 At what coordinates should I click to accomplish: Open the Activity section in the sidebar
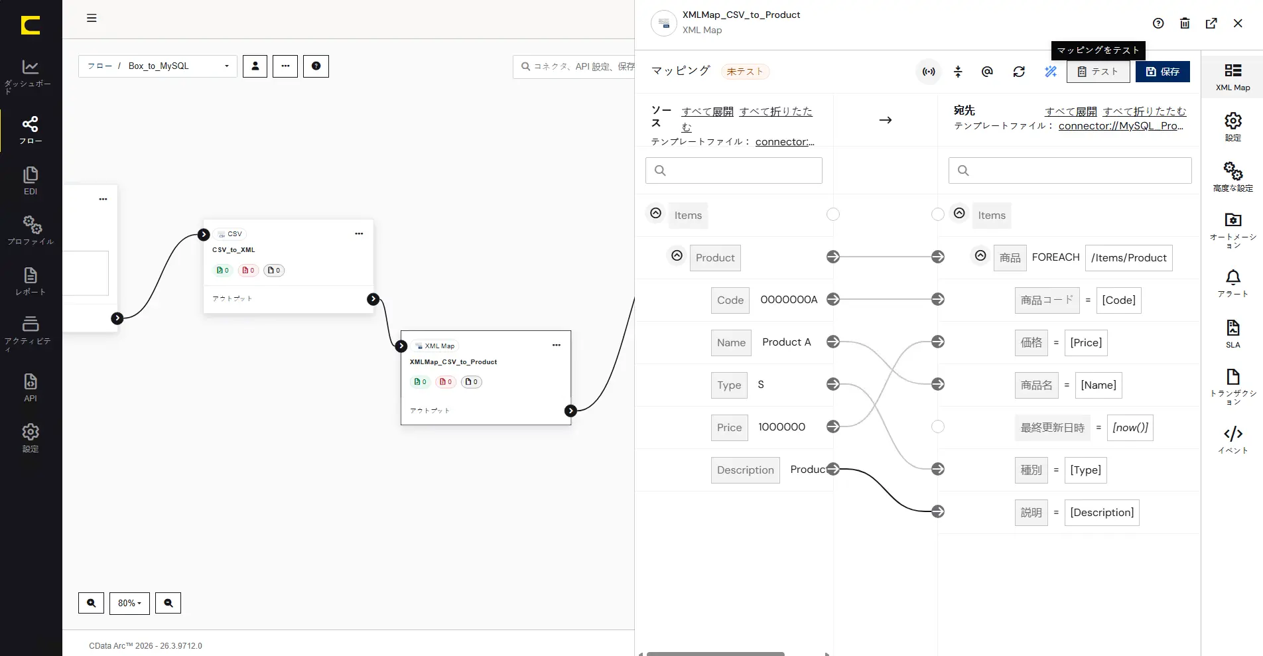[x=31, y=333]
